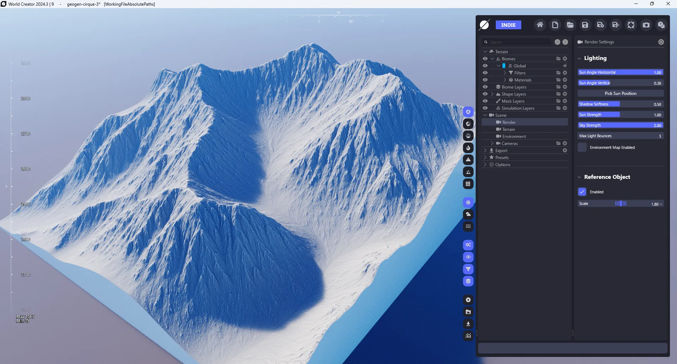Expand the Filters tree node

[505, 73]
